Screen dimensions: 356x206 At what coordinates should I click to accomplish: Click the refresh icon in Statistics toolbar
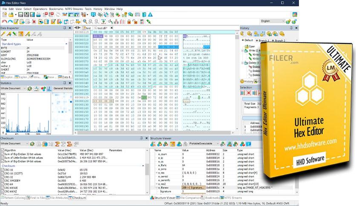click(29, 89)
